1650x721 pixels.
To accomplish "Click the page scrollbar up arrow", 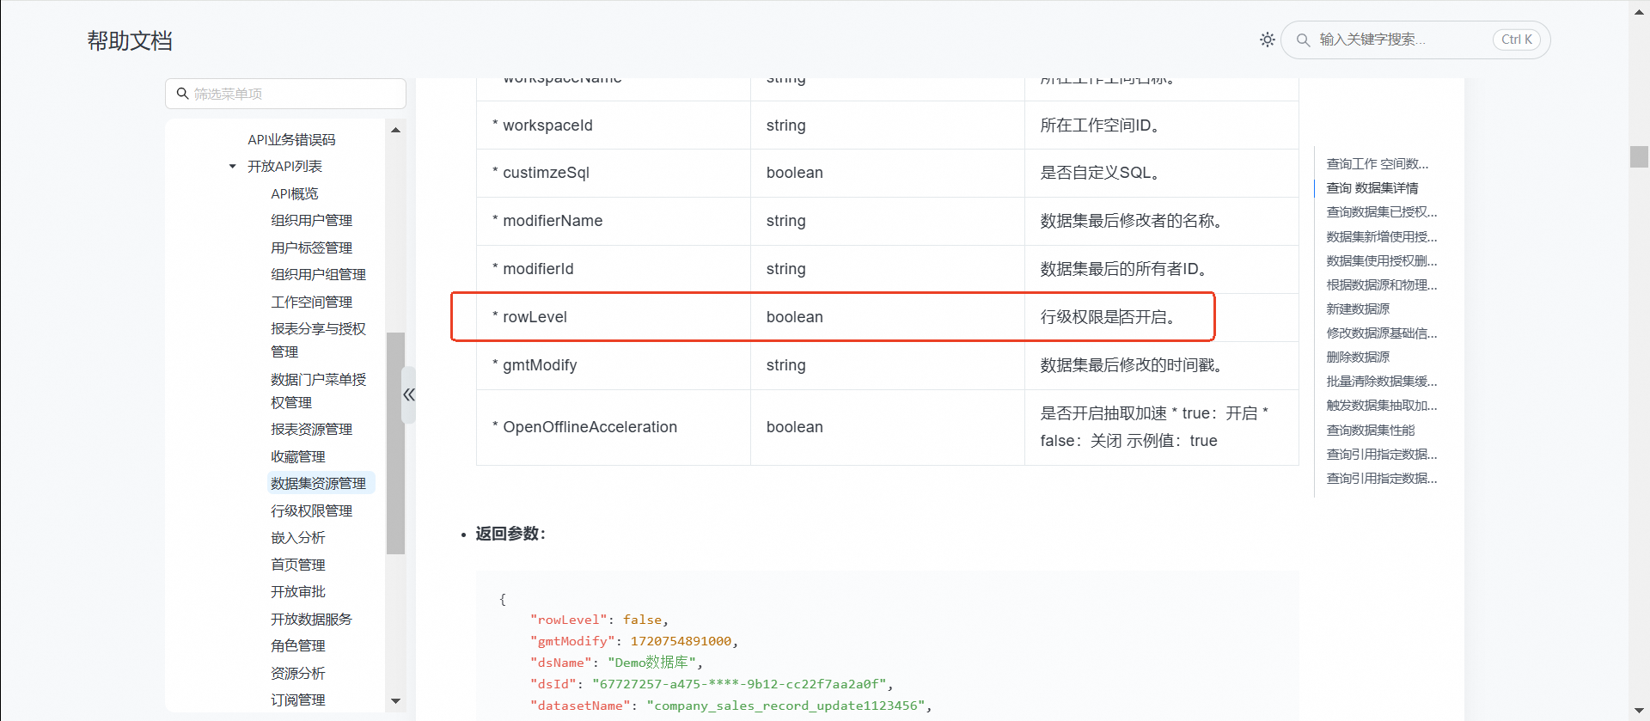I will [1639, 9].
